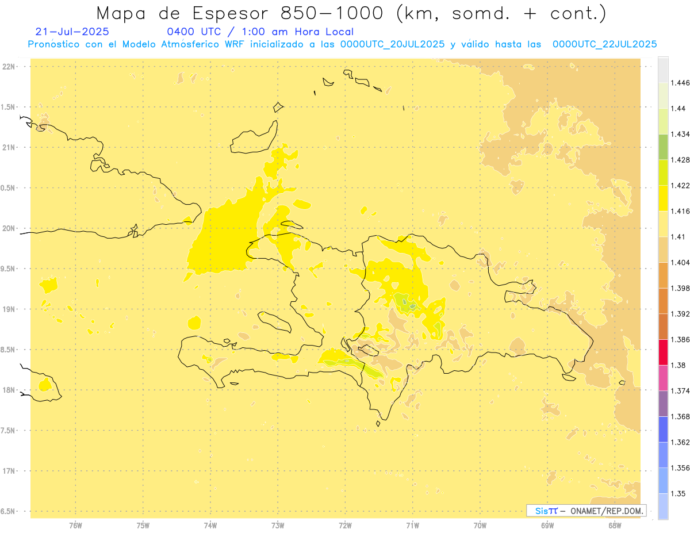Click the '1.356' colorbar value
The height and width of the screenshot is (533, 690).
pyautogui.click(x=680, y=468)
